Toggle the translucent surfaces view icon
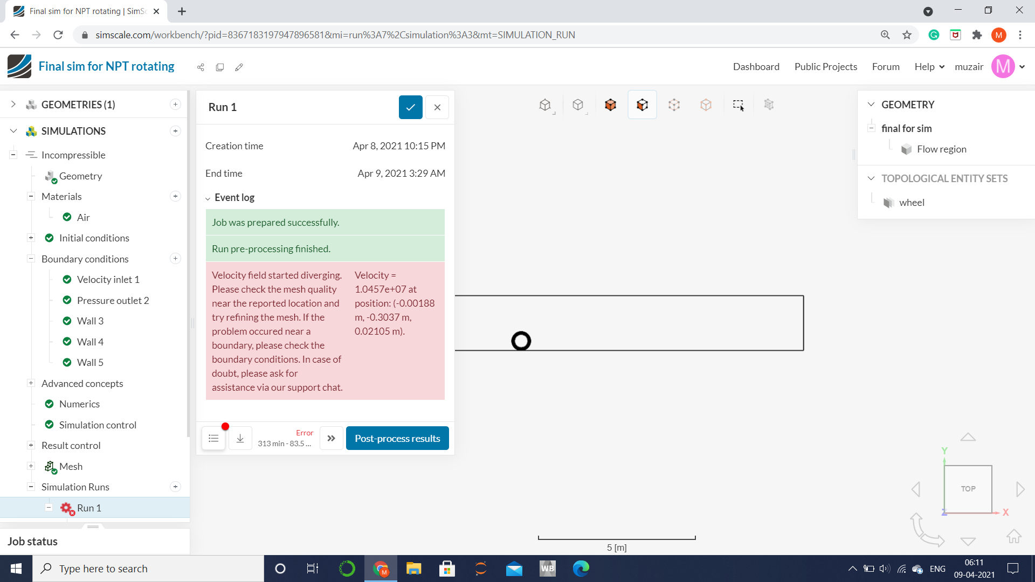This screenshot has height=582, width=1035. (x=706, y=105)
